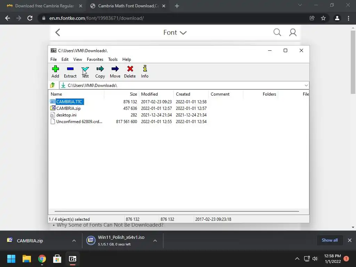
Task: Select the CAMBRIA.TTC file name
Action: pos(69,102)
